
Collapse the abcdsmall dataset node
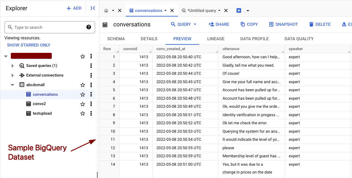pyautogui.click(x=12, y=85)
